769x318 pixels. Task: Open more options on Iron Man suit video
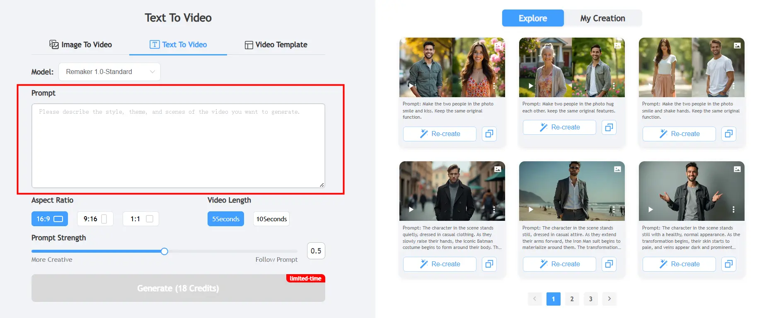click(x=614, y=210)
